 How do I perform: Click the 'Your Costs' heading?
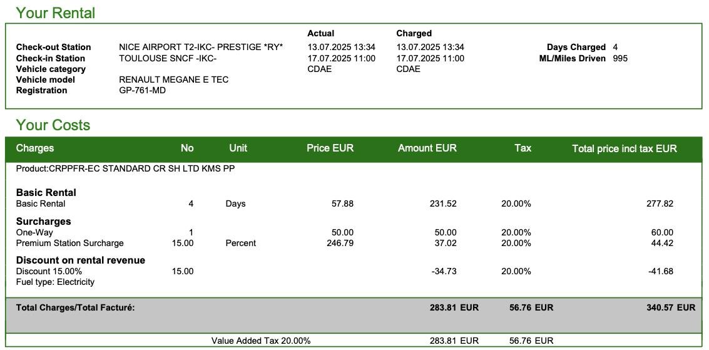point(53,125)
